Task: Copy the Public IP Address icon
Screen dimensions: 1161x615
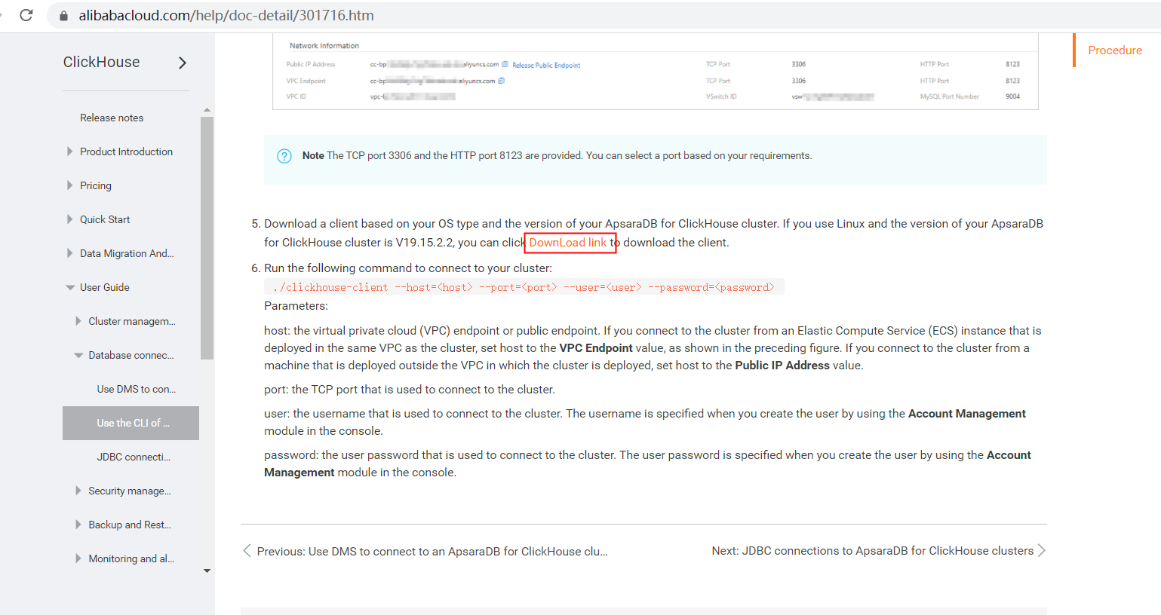Action: click(505, 64)
